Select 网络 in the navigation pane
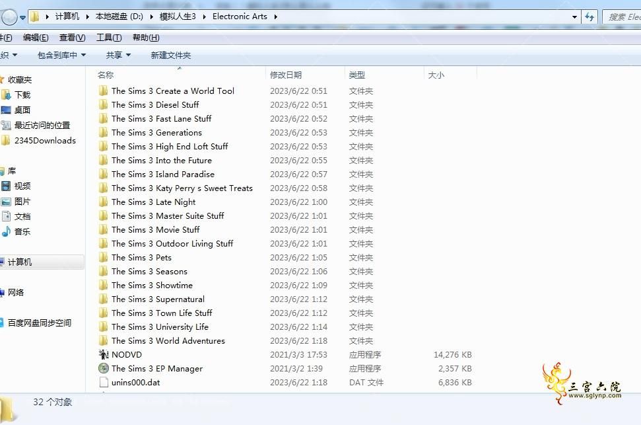Screen dimensions: 641x425 pos(16,292)
